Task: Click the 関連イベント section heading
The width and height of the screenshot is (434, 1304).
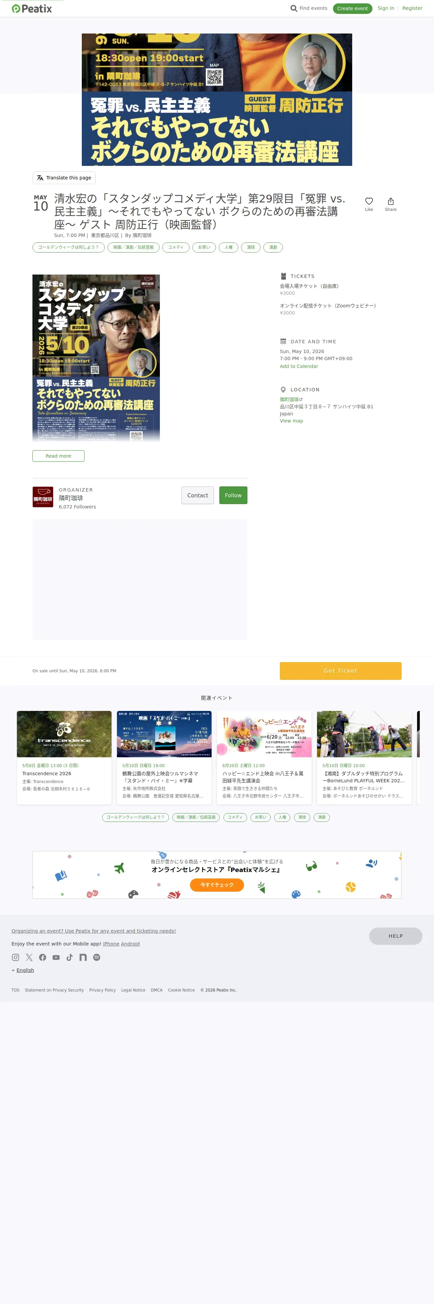Action: [217, 698]
